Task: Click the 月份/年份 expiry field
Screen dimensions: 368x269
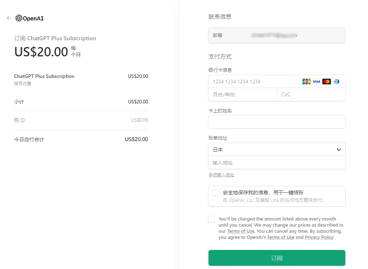Action: (x=242, y=94)
